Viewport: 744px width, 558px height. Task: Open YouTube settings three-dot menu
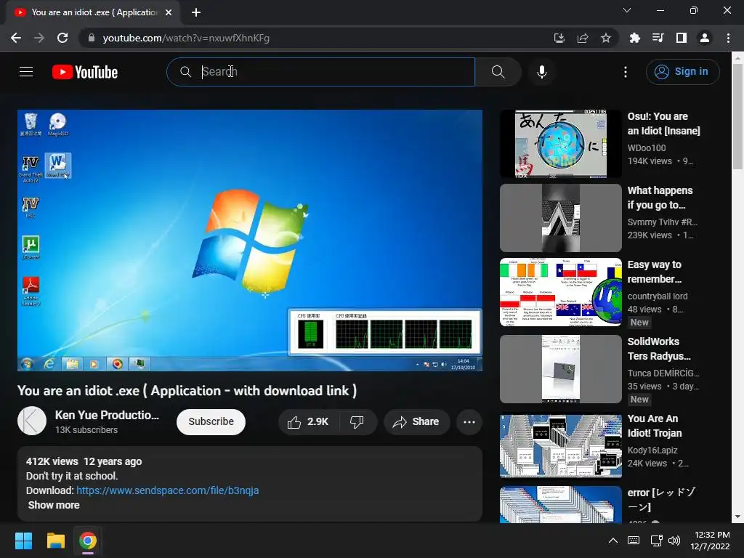click(626, 72)
